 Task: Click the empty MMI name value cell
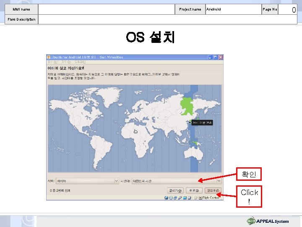(x=107, y=9)
